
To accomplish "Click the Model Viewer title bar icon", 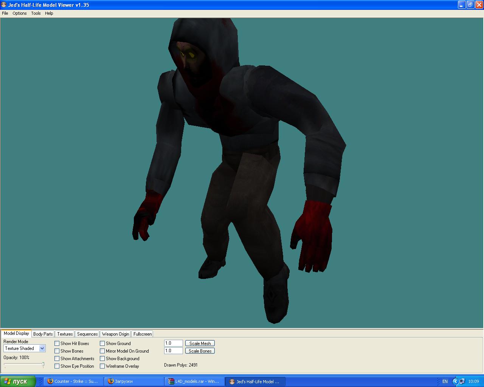I will point(4,5).
